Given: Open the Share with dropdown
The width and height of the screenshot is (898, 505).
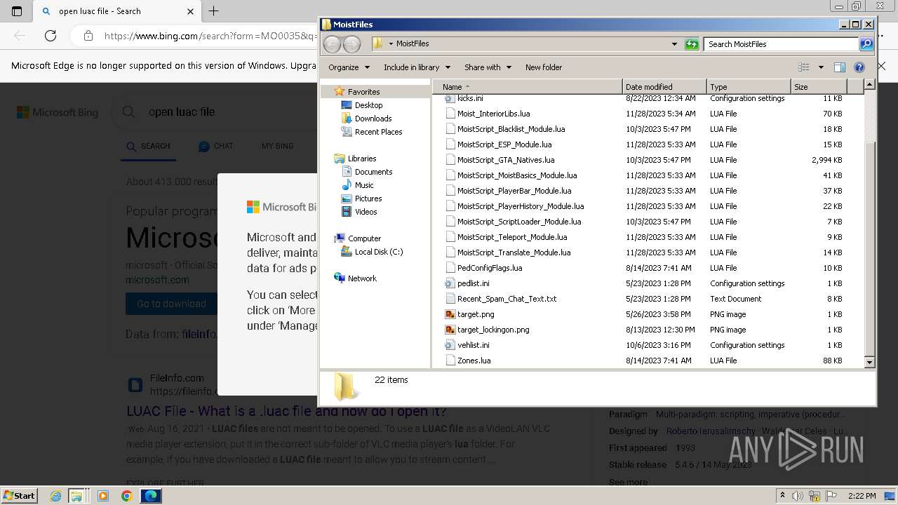Looking at the screenshot, I should coord(488,67).
